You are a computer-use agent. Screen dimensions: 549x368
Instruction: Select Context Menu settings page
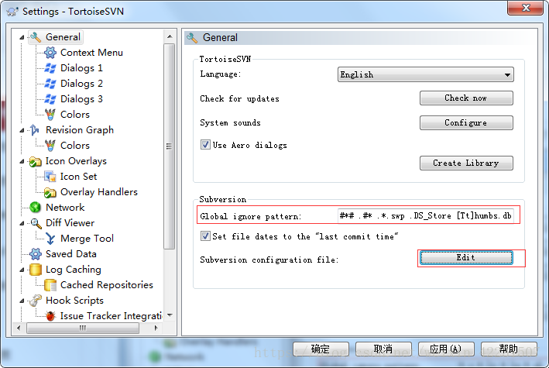(91, 53)
